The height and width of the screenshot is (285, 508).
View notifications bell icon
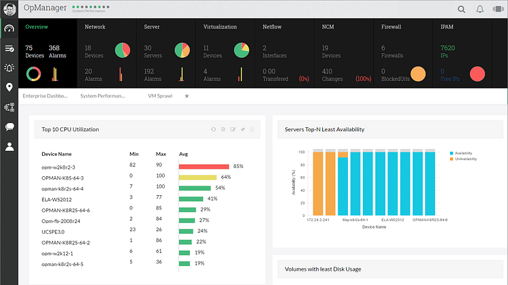480,9
